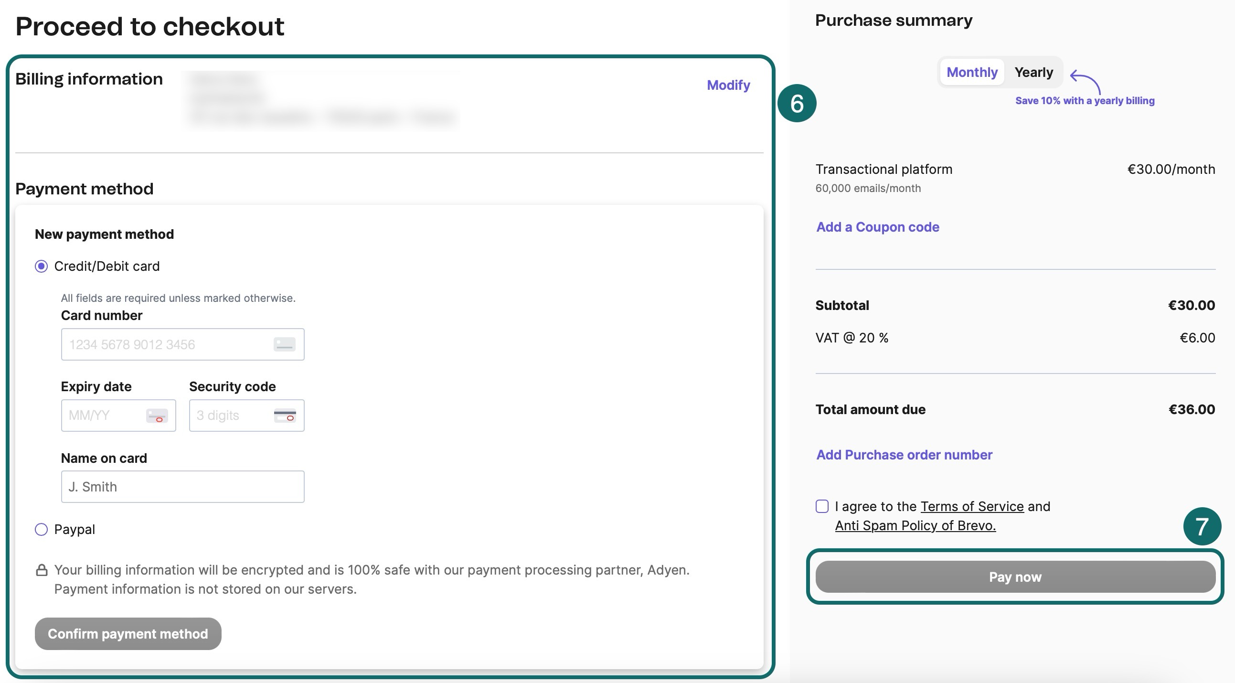Click the expiry date card icon

(157, 416)
